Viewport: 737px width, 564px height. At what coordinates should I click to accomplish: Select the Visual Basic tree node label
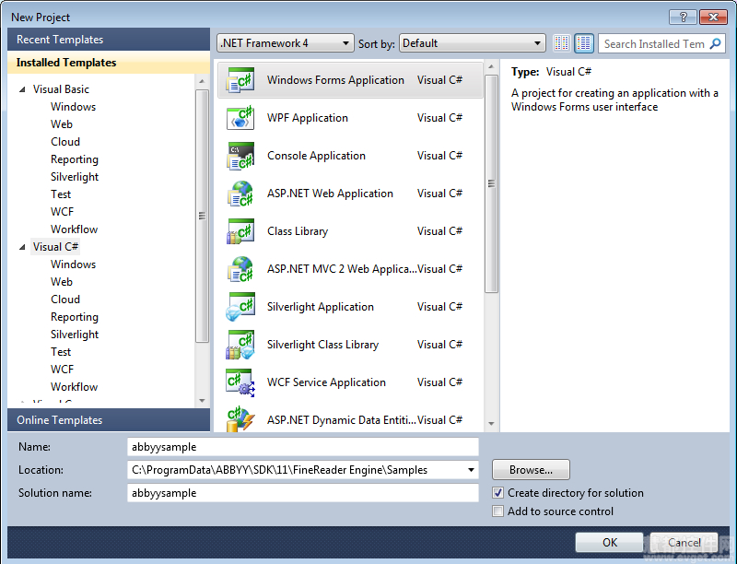(x=61, y=89)
